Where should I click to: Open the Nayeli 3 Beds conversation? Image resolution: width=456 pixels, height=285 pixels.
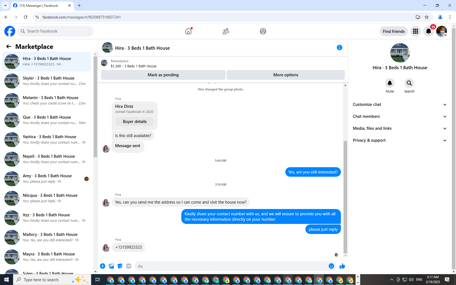coord(47,159)
